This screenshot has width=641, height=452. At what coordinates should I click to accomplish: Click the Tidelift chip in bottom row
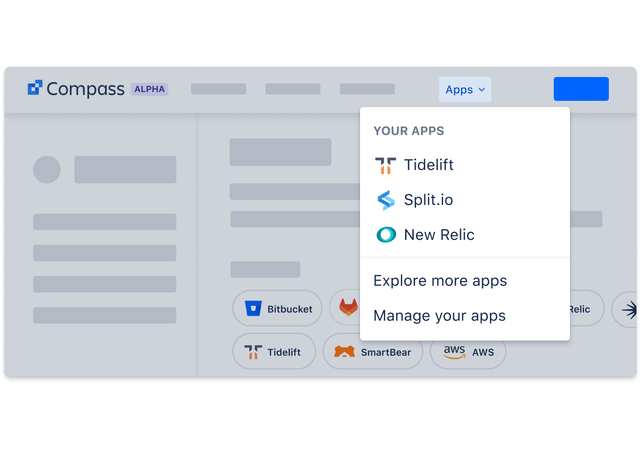coord(274,351)
